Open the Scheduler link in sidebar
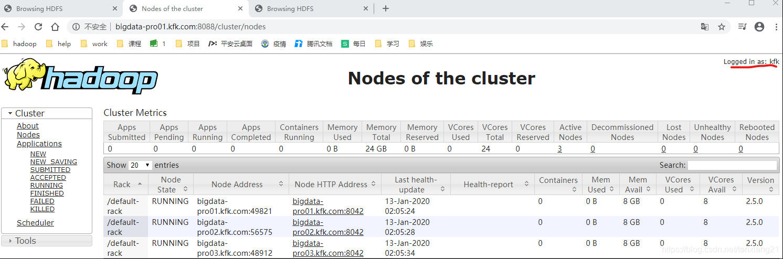Screen dimensions: 783x259 (x=35, y=223)
